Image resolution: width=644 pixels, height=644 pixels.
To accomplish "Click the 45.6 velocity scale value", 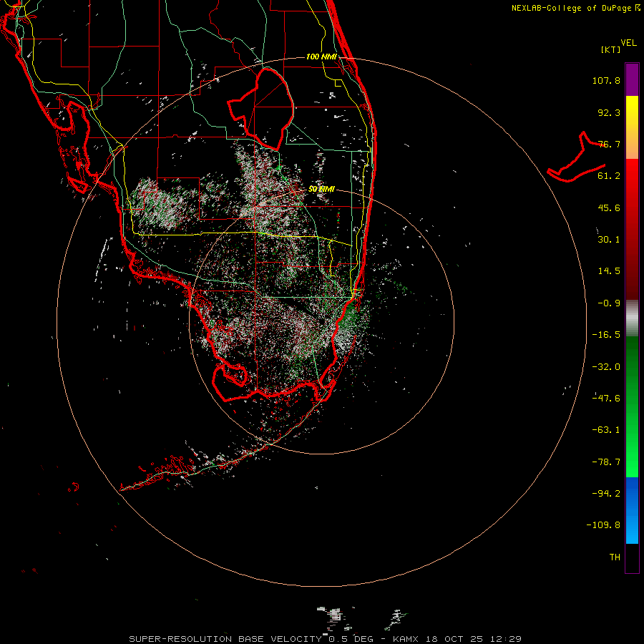I will [x=609, y=208].
